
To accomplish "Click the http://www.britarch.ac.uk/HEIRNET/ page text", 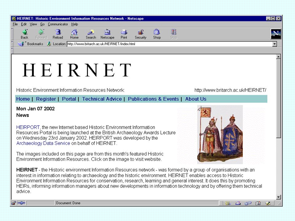I will point(230,90).
